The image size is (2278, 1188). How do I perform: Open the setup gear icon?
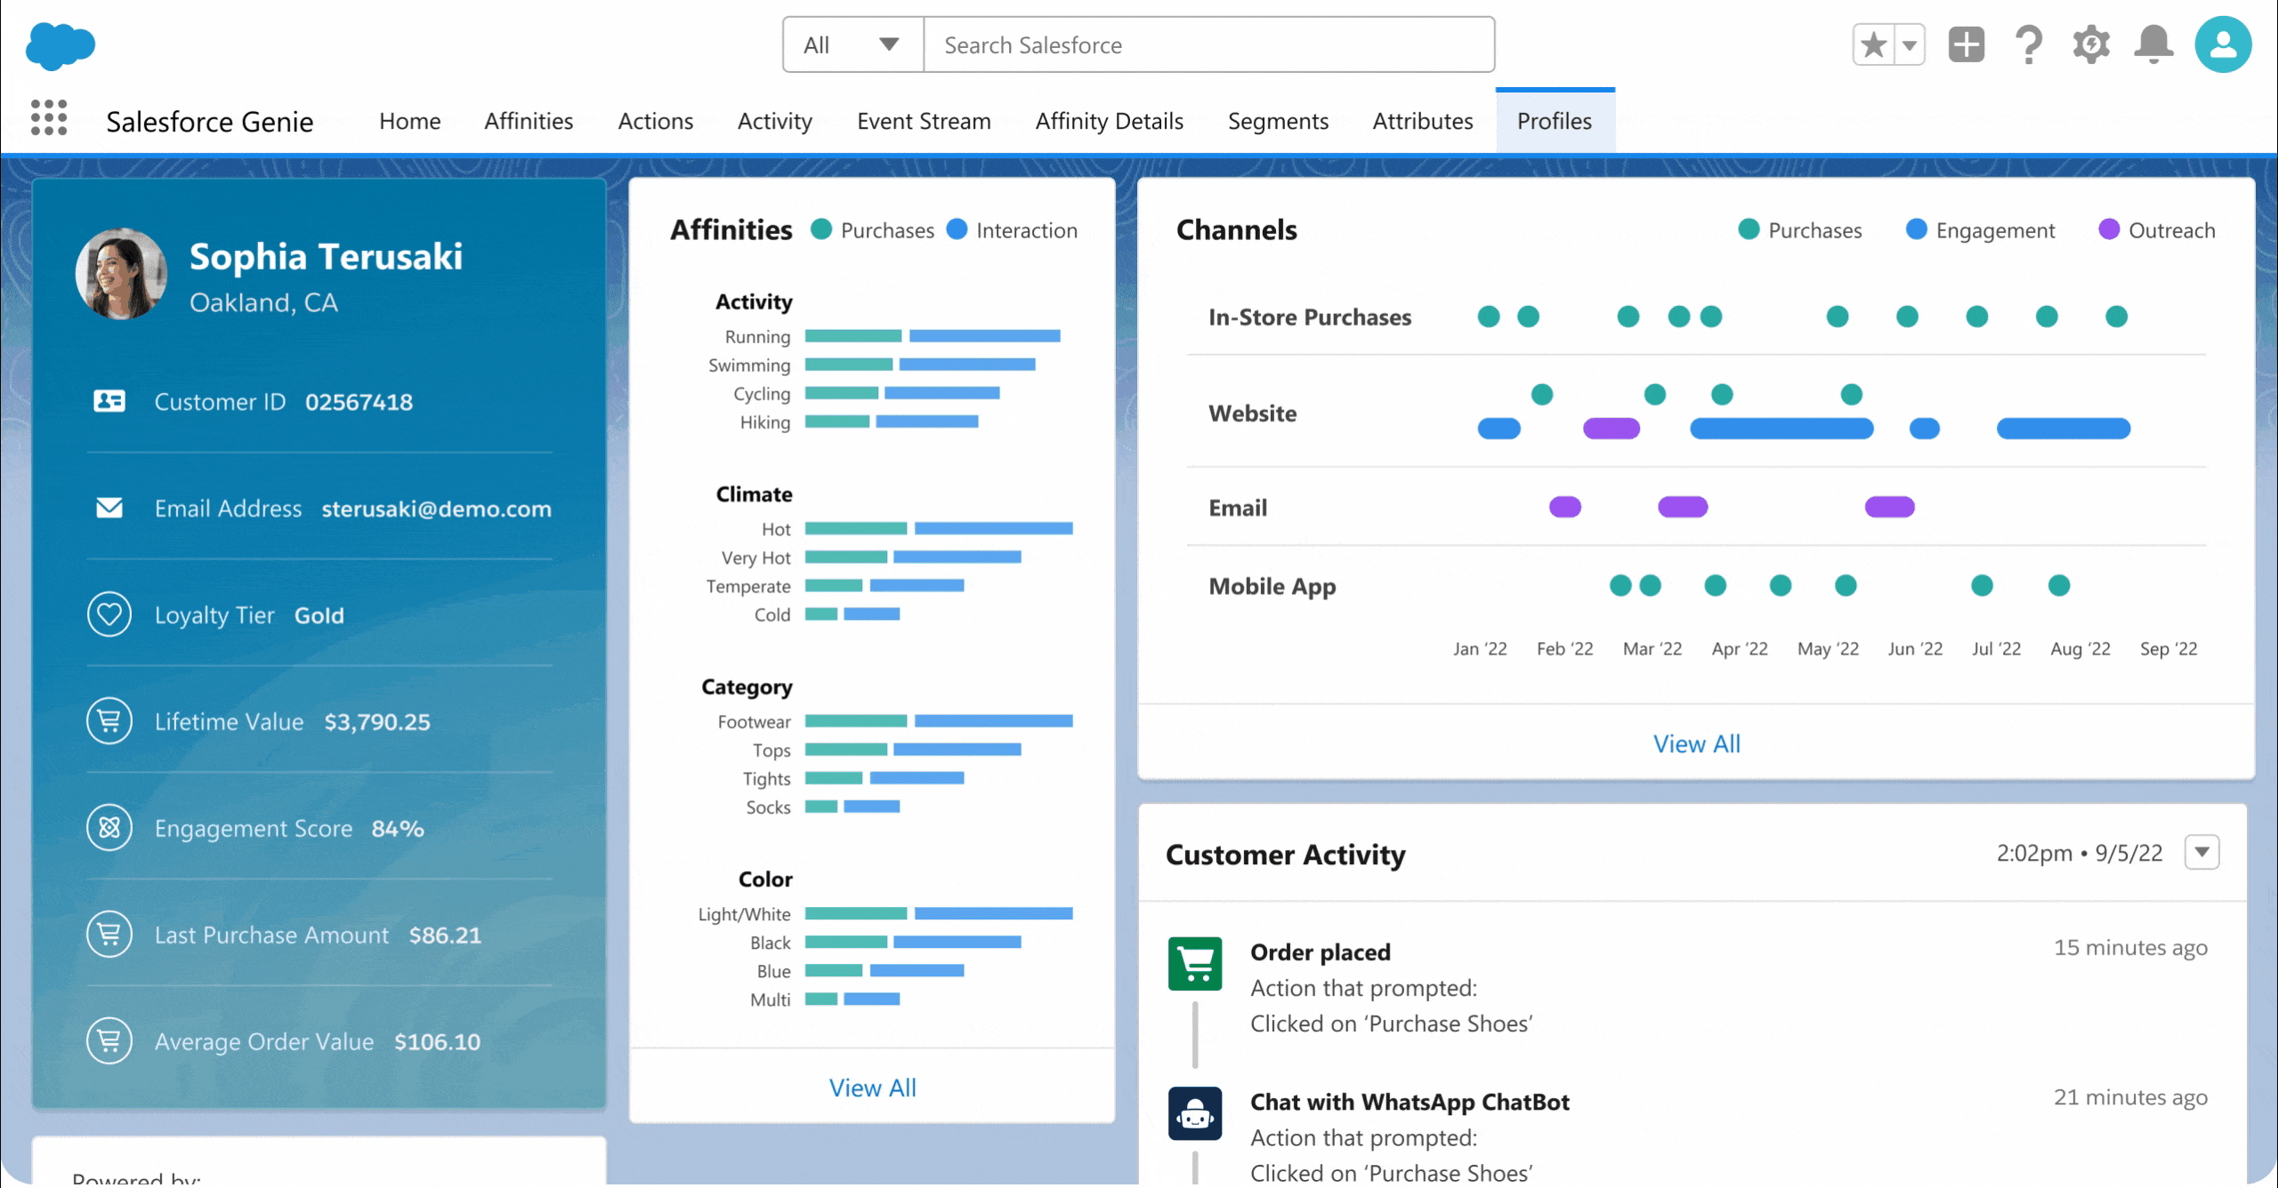pyautogui.click(x=2090, y=44)
